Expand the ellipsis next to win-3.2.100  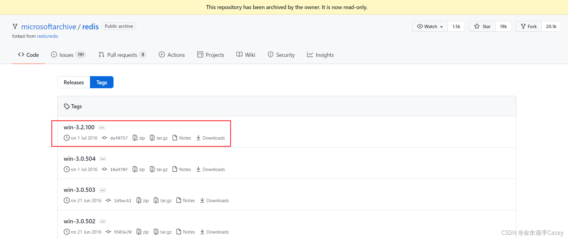click(102, 128)
